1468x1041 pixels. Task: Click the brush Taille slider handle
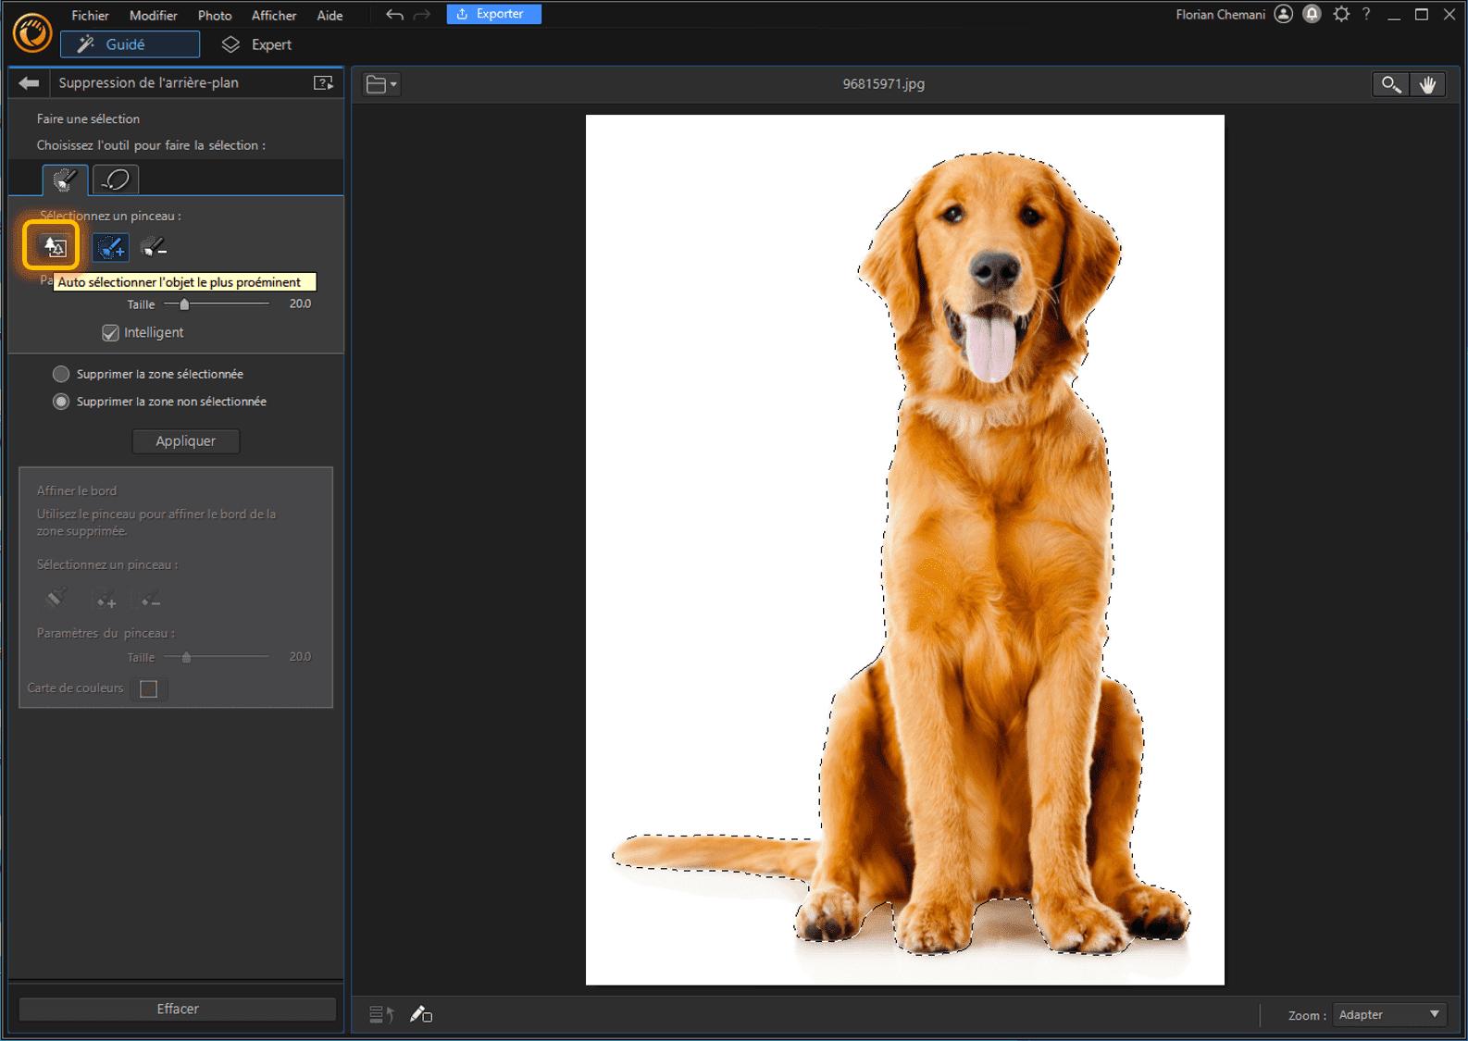click(184, 304)
